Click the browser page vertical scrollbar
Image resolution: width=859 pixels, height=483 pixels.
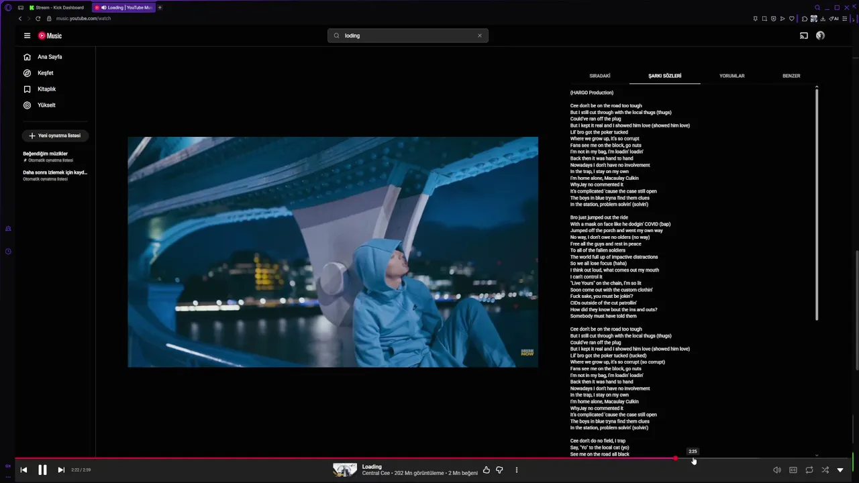[x=856, y=310]
